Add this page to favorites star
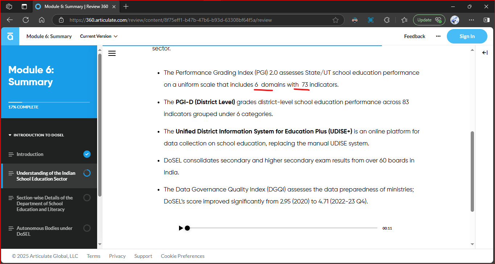This screenshot has width=495, height=264. pos(336,20)
